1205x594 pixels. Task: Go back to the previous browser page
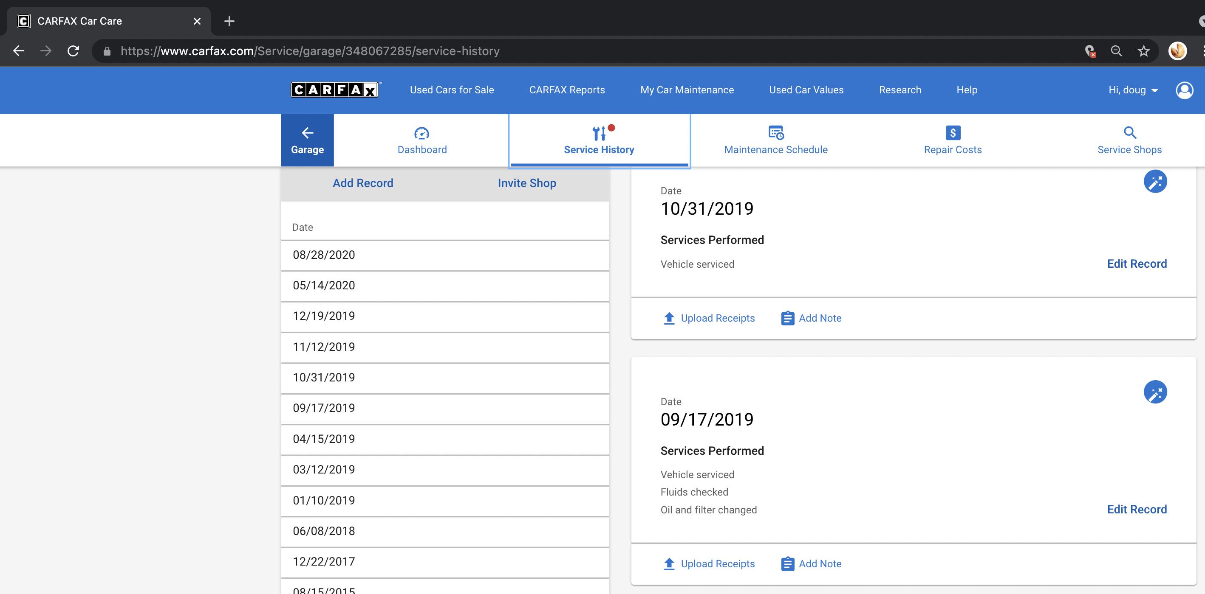coord(19,51)
